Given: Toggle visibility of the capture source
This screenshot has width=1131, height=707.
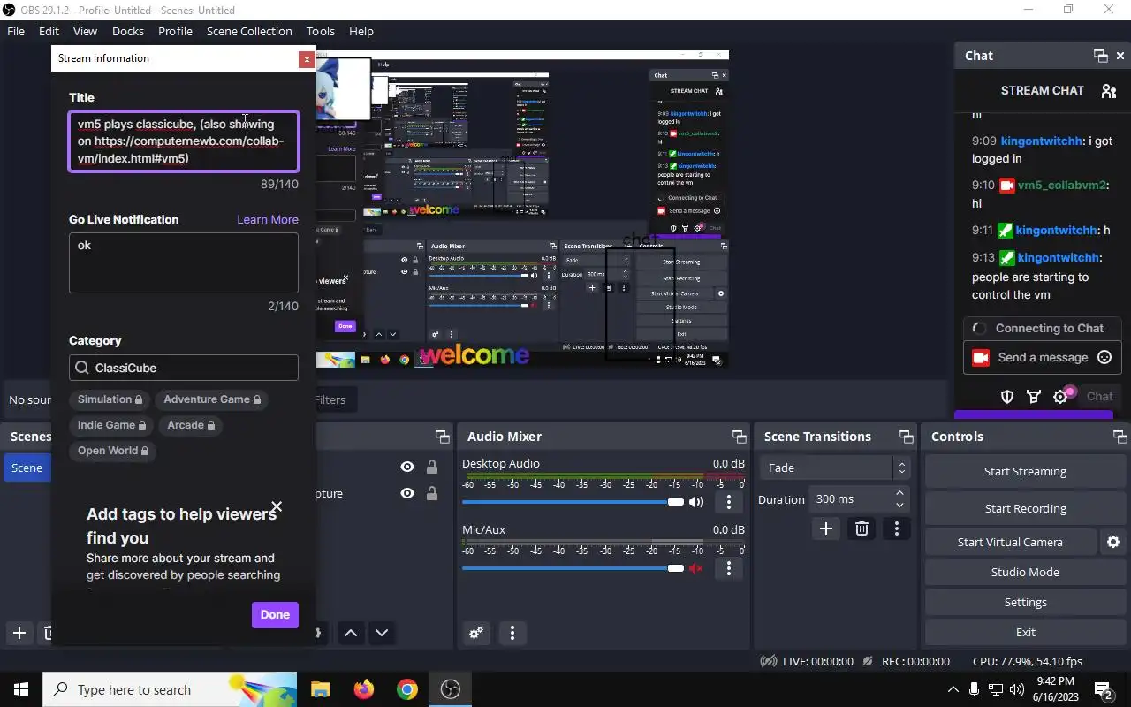Looking at the screenshot, I should (406, 493).
